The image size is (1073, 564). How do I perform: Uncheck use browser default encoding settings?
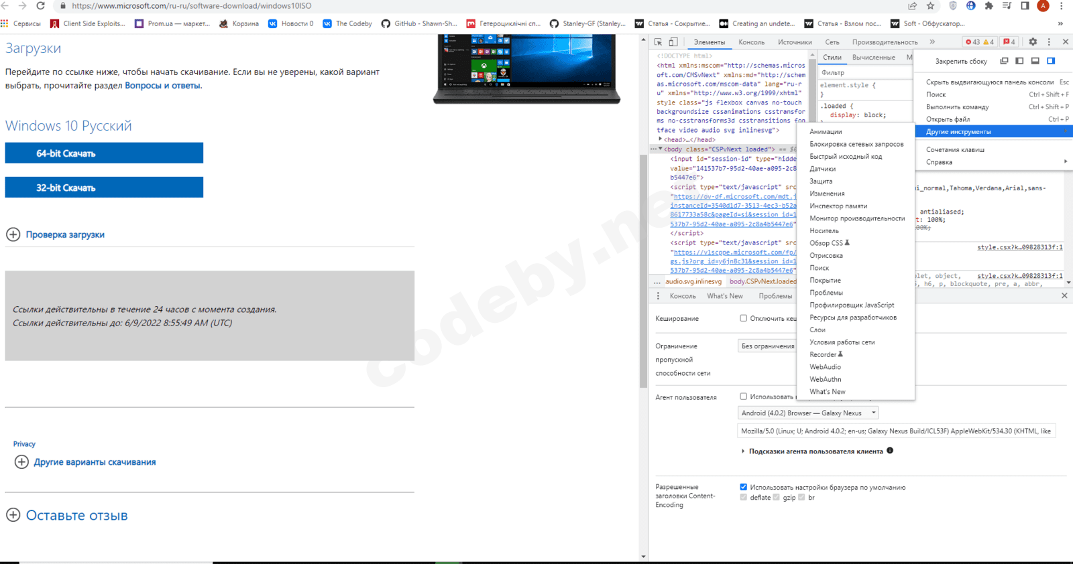point(743,487)
